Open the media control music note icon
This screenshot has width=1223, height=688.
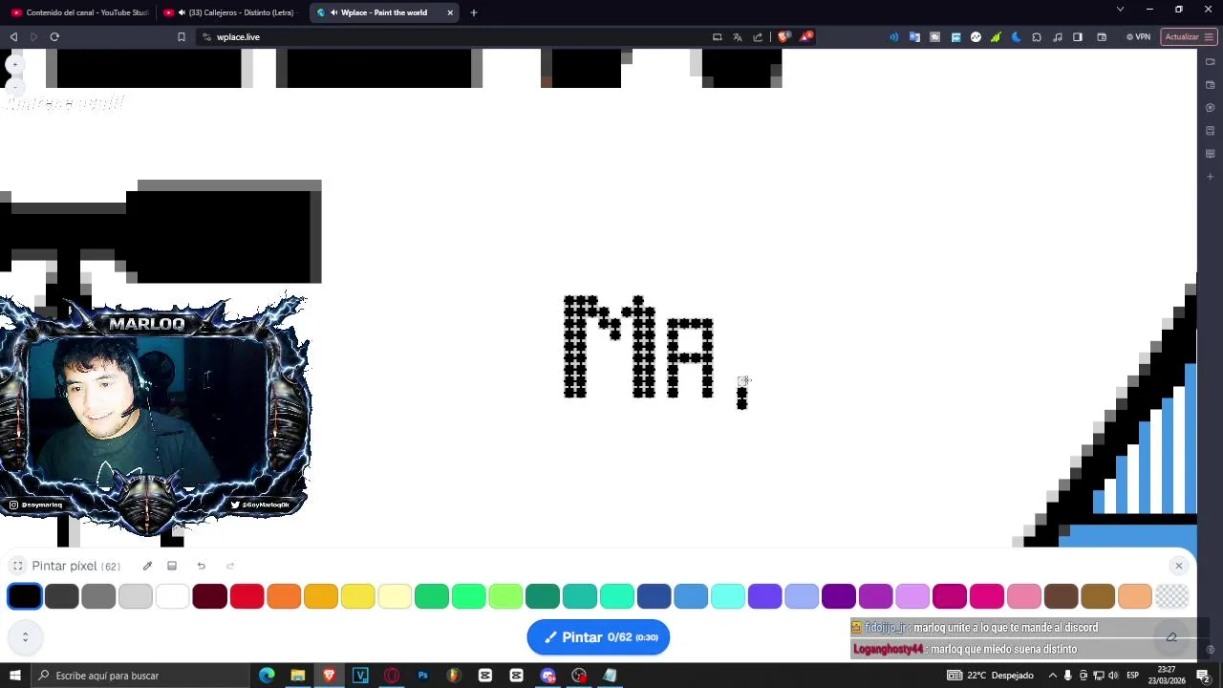(x=1057, y=36)
